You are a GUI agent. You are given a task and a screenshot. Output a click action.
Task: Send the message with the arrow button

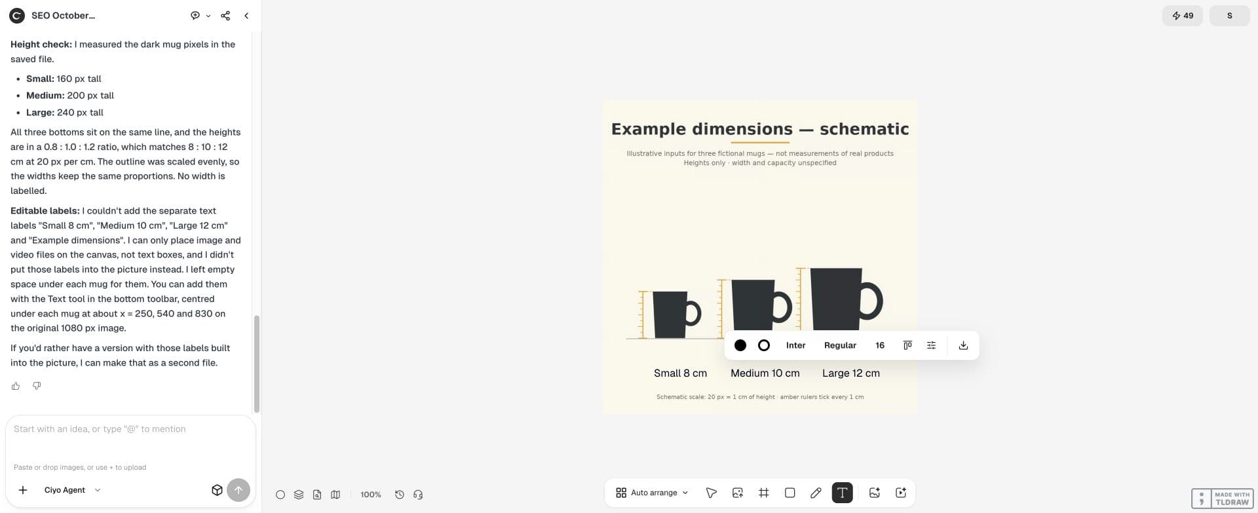[x=238, y=490]
